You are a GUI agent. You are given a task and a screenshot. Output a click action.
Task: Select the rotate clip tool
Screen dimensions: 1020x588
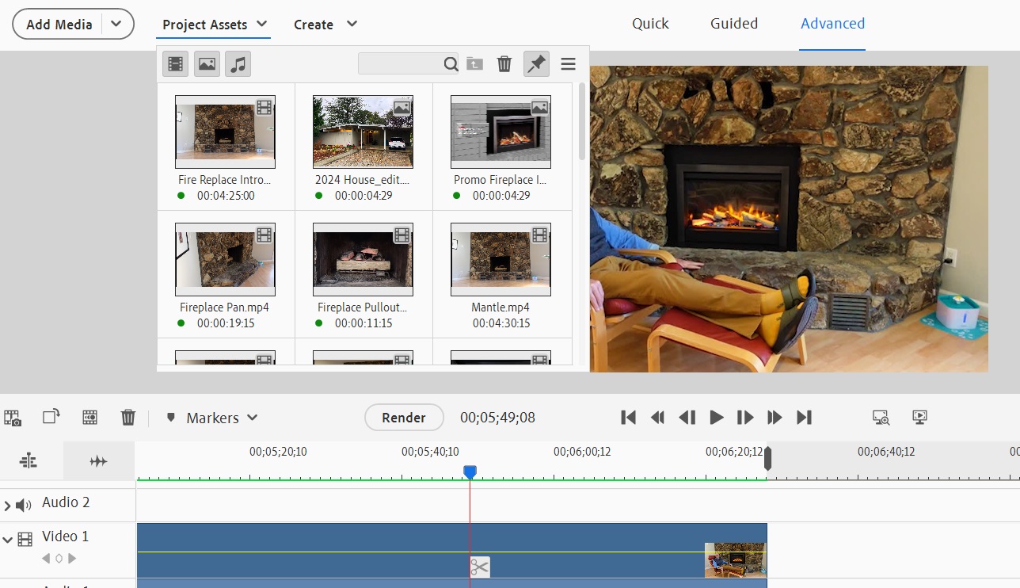(51, 418)
